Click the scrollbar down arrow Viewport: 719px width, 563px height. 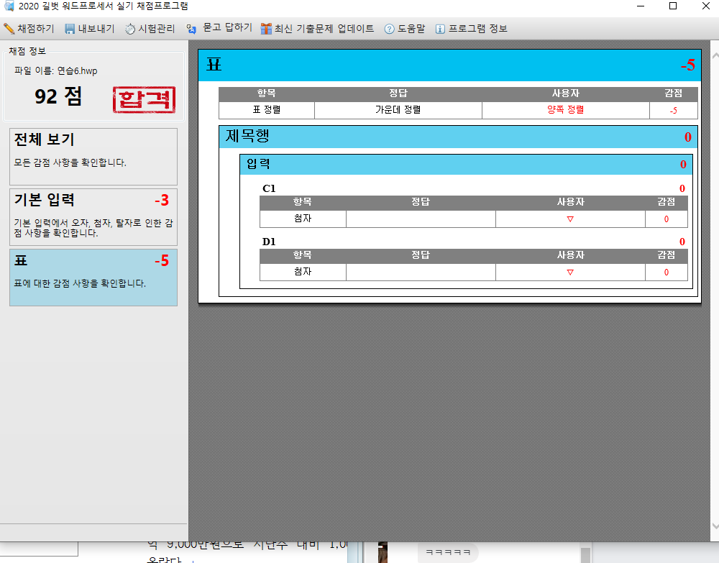(x=715, y=526)
